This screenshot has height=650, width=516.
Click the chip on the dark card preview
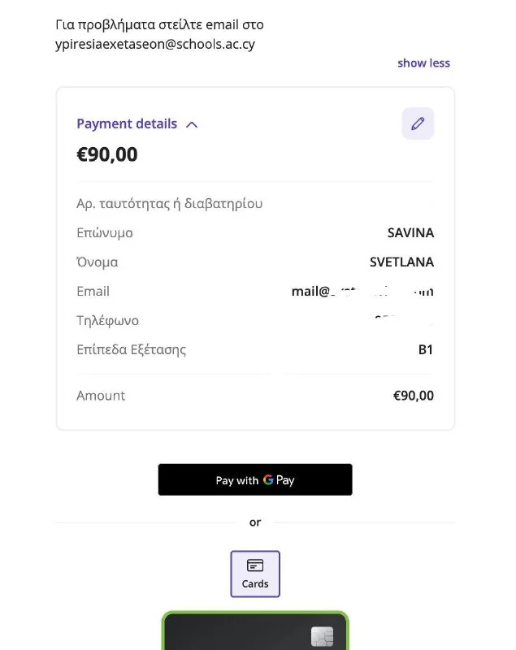[322, 636]
